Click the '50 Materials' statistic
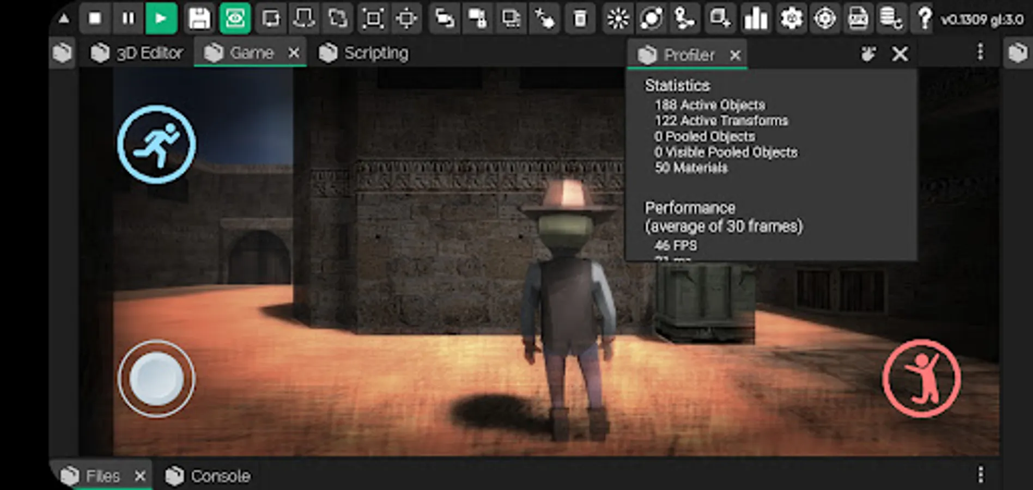 (x=691, y=168)
